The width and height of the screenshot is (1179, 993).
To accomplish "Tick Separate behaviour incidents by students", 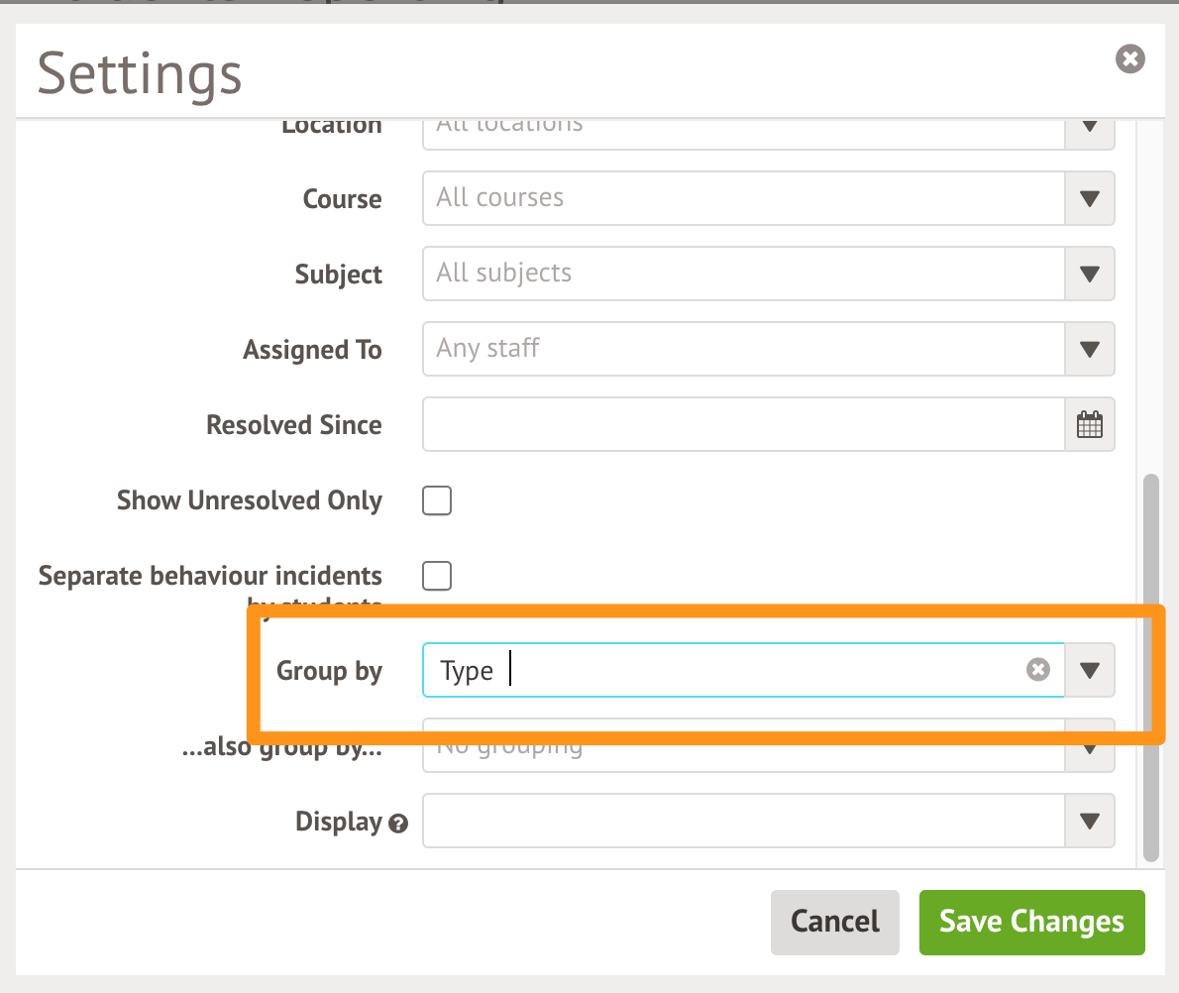I will click(437, 576).
